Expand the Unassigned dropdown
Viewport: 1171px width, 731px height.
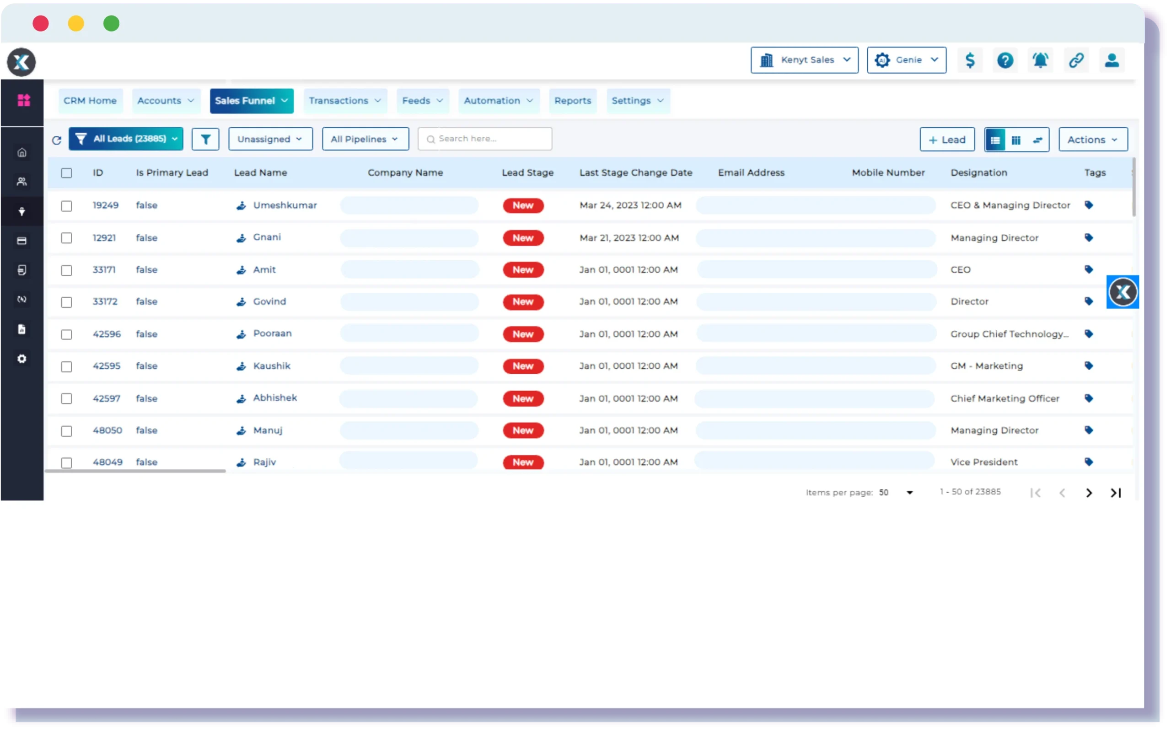pos(270,139)
